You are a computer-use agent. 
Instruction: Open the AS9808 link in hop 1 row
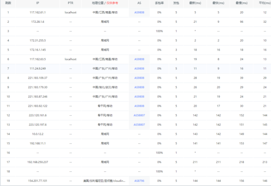pyautogui.click(x=139, y=12)
